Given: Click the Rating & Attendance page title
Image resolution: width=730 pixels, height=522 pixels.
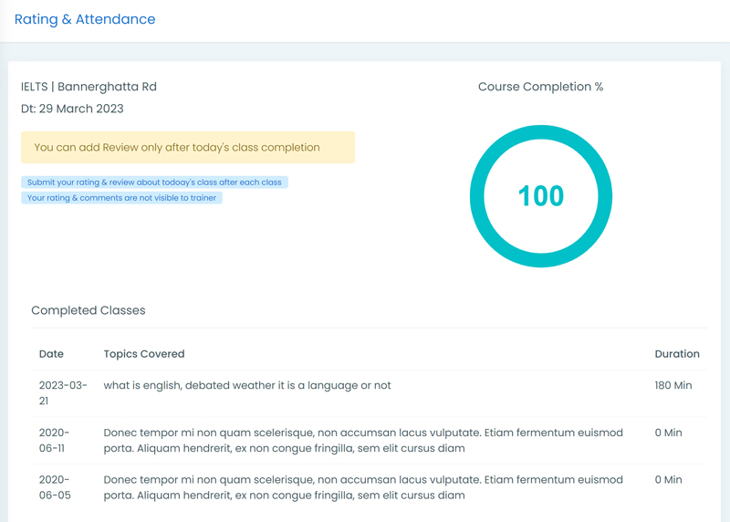Looking at the screenshot, I should [85, 19].
